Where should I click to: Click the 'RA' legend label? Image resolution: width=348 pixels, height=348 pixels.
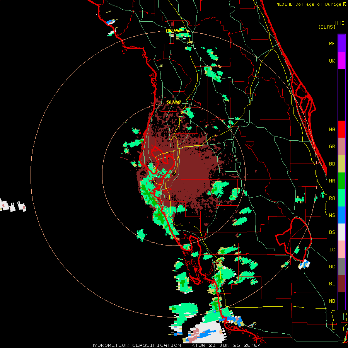pos(332,198)
